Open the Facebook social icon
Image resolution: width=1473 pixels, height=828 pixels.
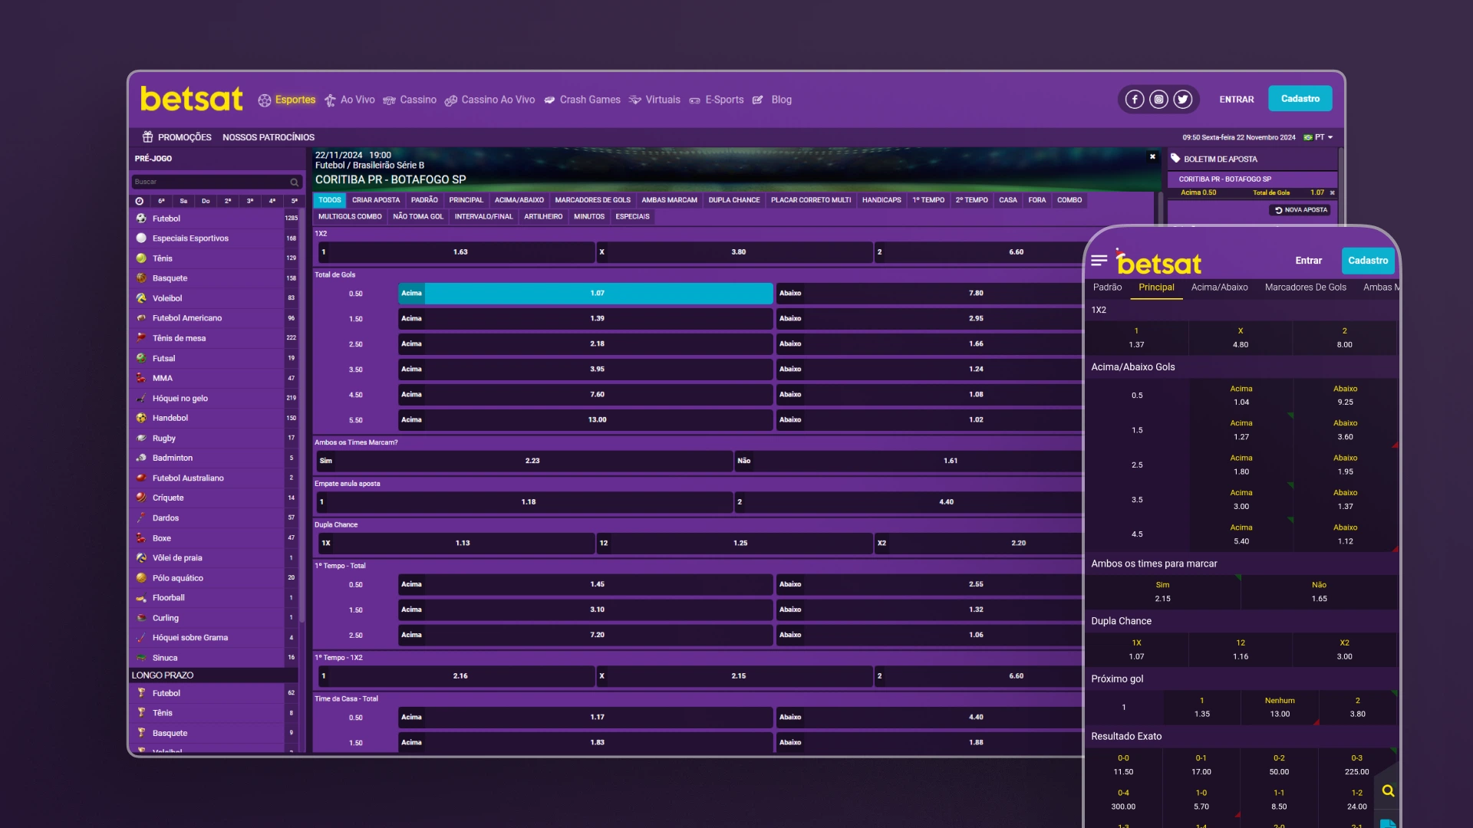pyautogui.click(x=1135, y=100)
